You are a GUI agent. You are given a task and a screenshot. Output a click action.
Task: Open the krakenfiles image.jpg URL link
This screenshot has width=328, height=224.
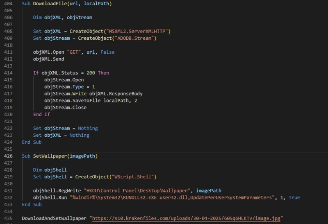click(x=186, y=218)
